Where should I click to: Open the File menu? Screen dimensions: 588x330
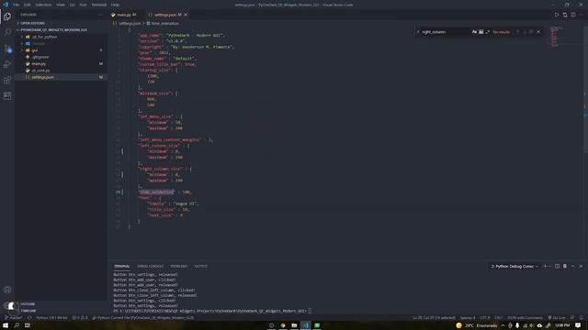point(17,5)
